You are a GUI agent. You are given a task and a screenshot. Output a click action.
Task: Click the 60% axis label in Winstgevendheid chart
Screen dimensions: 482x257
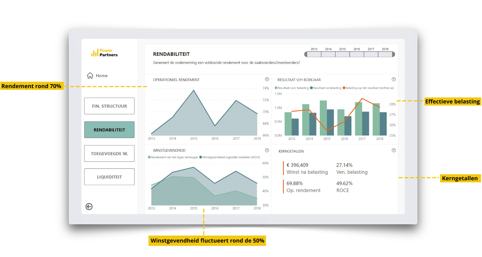point(265,163)
